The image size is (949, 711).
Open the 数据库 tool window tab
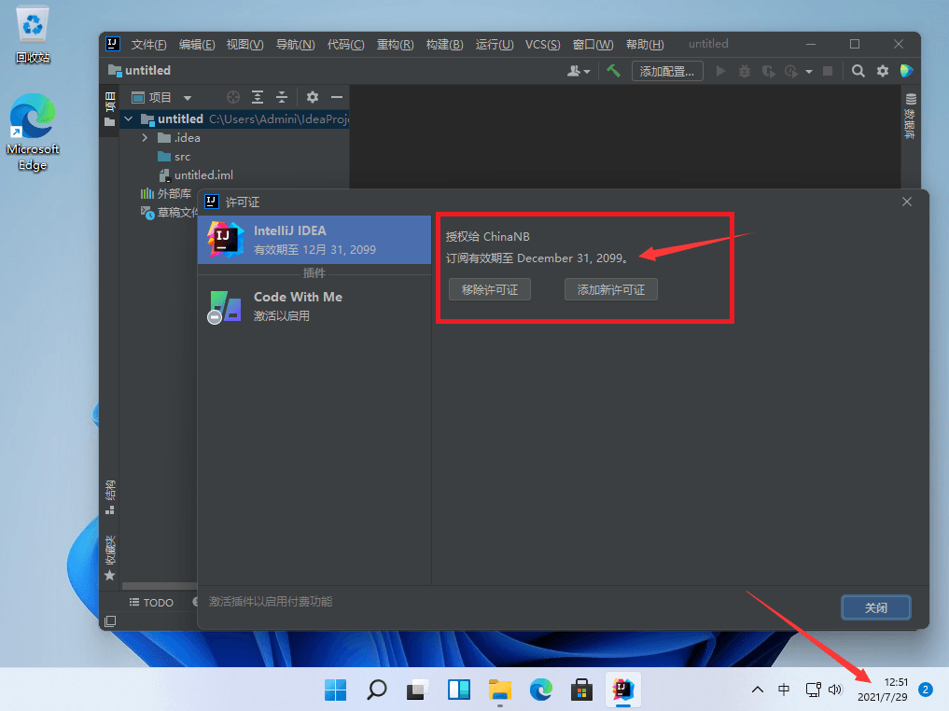(910, 117)
